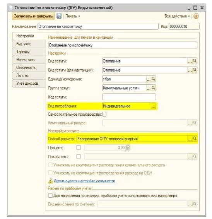The image size is (212, 219).
Task: Switch to the Тарифы tab
Action: tap(29, 52)
